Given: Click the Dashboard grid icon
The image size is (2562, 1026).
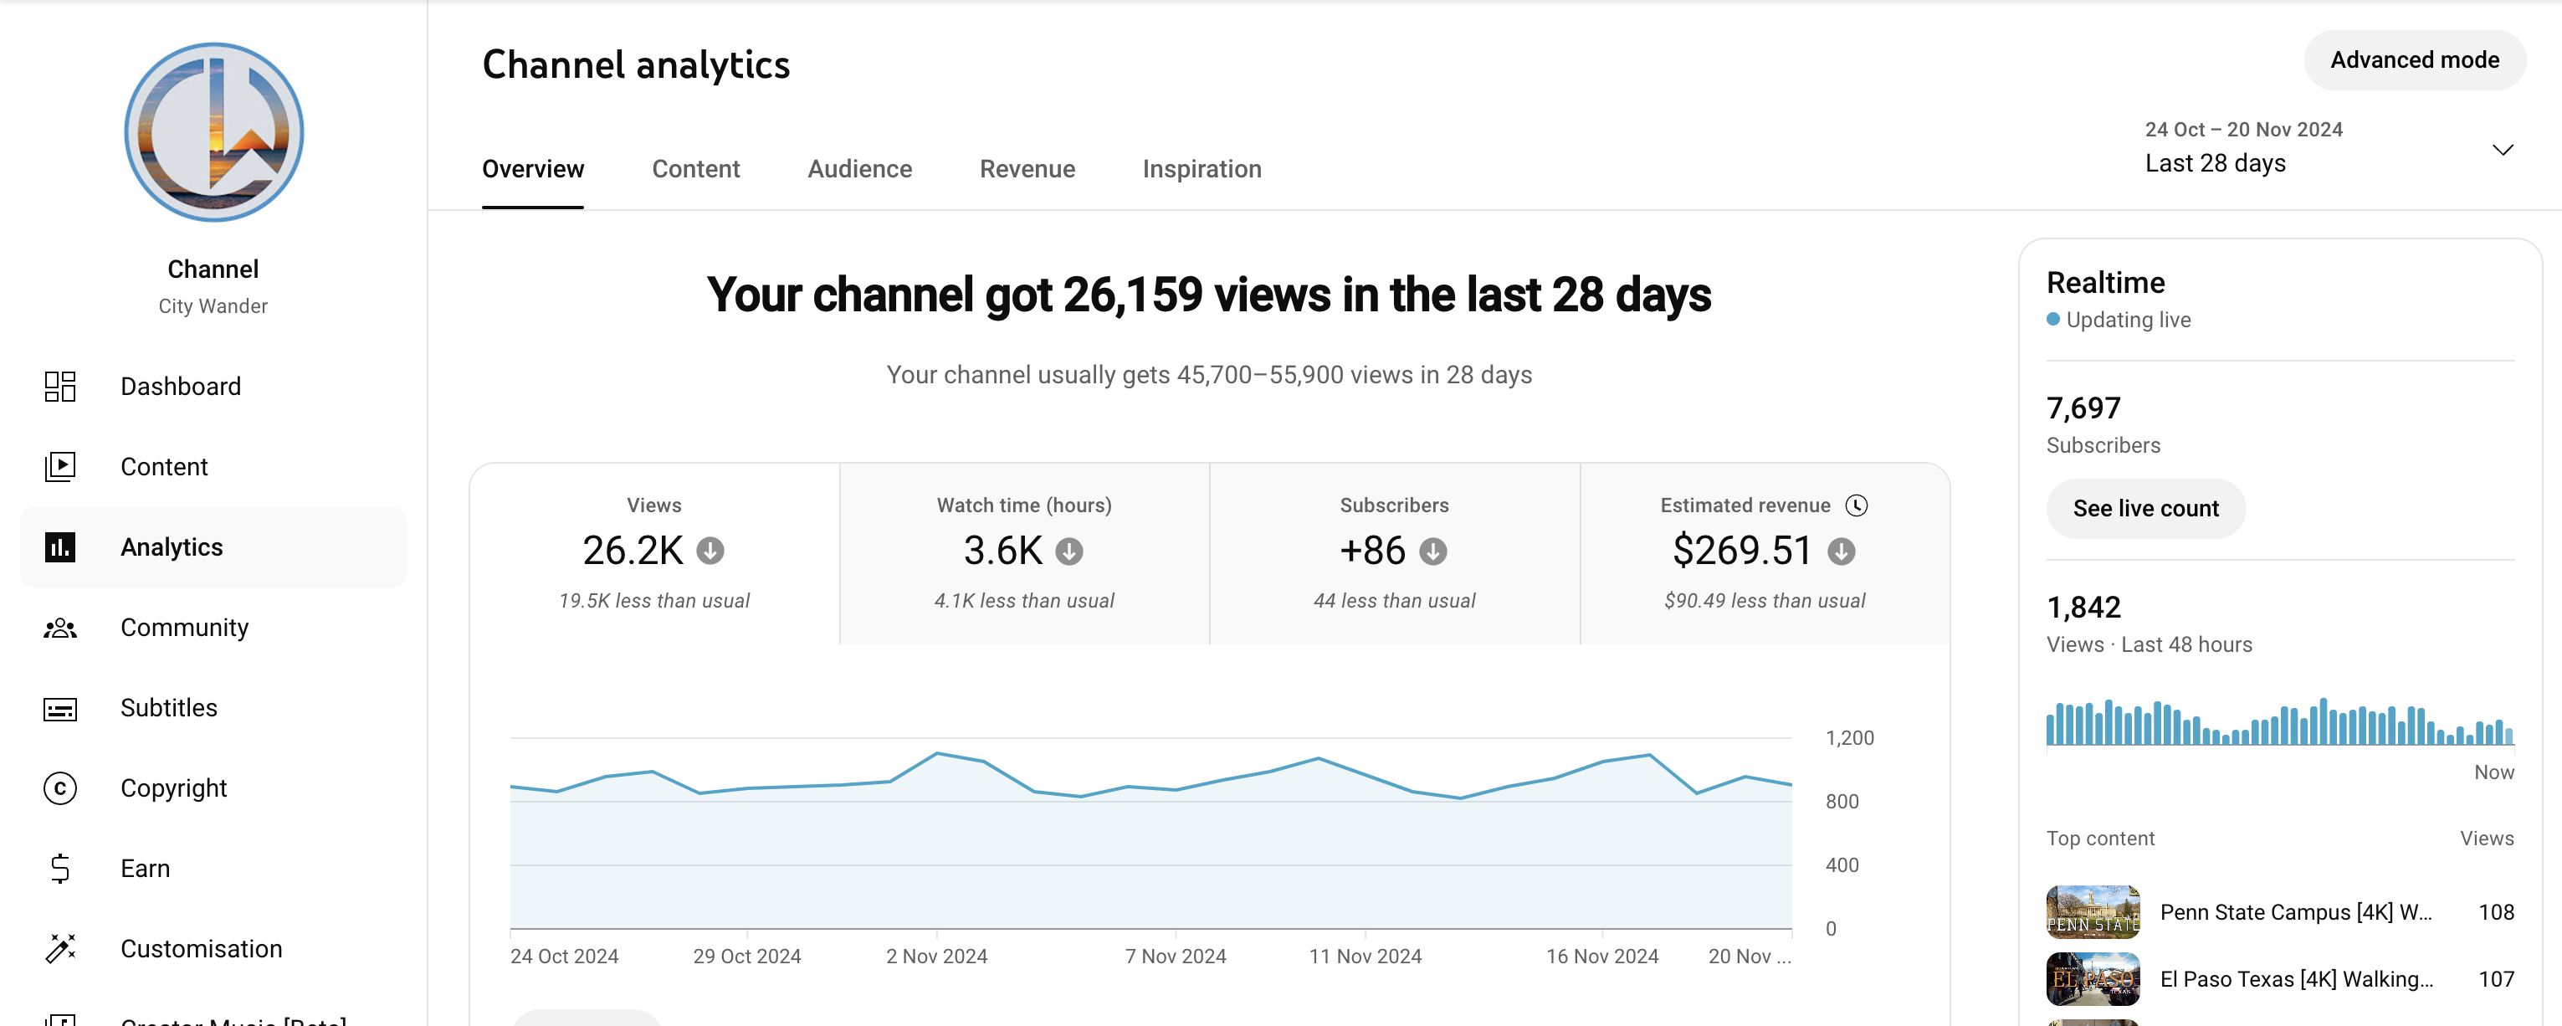Looking at the screenshot, I should click(59, 386).
